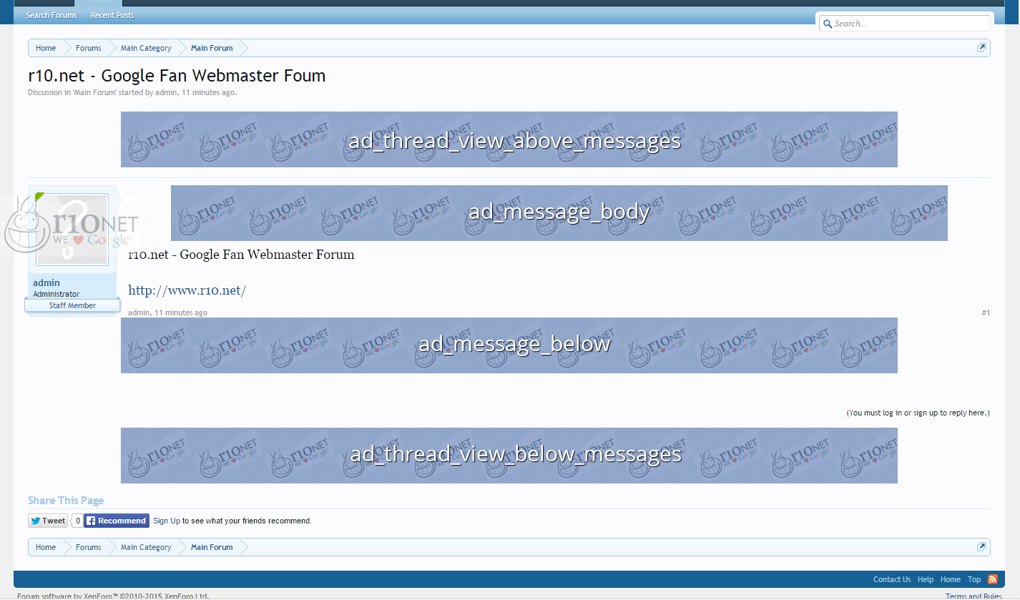Click the Sign Up link beside Recommend

[x=167, y=521]
